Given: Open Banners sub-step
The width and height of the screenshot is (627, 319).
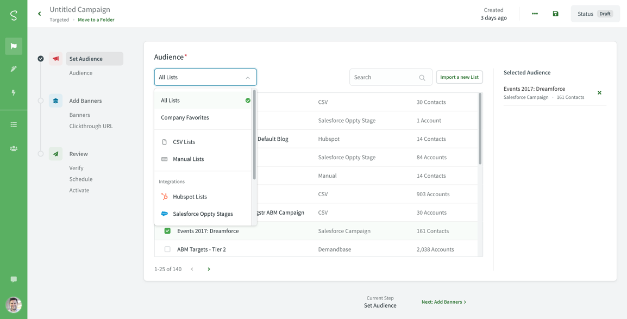Looking at the screenshot, I should coord(79,115).
